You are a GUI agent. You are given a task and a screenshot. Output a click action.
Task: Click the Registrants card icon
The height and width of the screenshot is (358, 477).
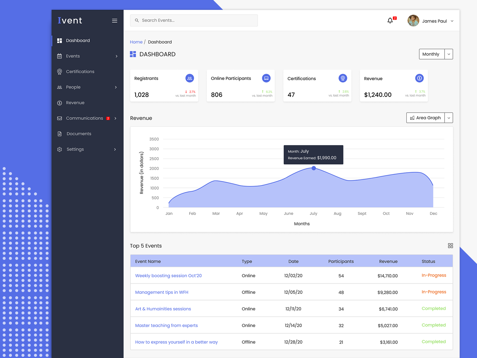[x=190, y=78]
